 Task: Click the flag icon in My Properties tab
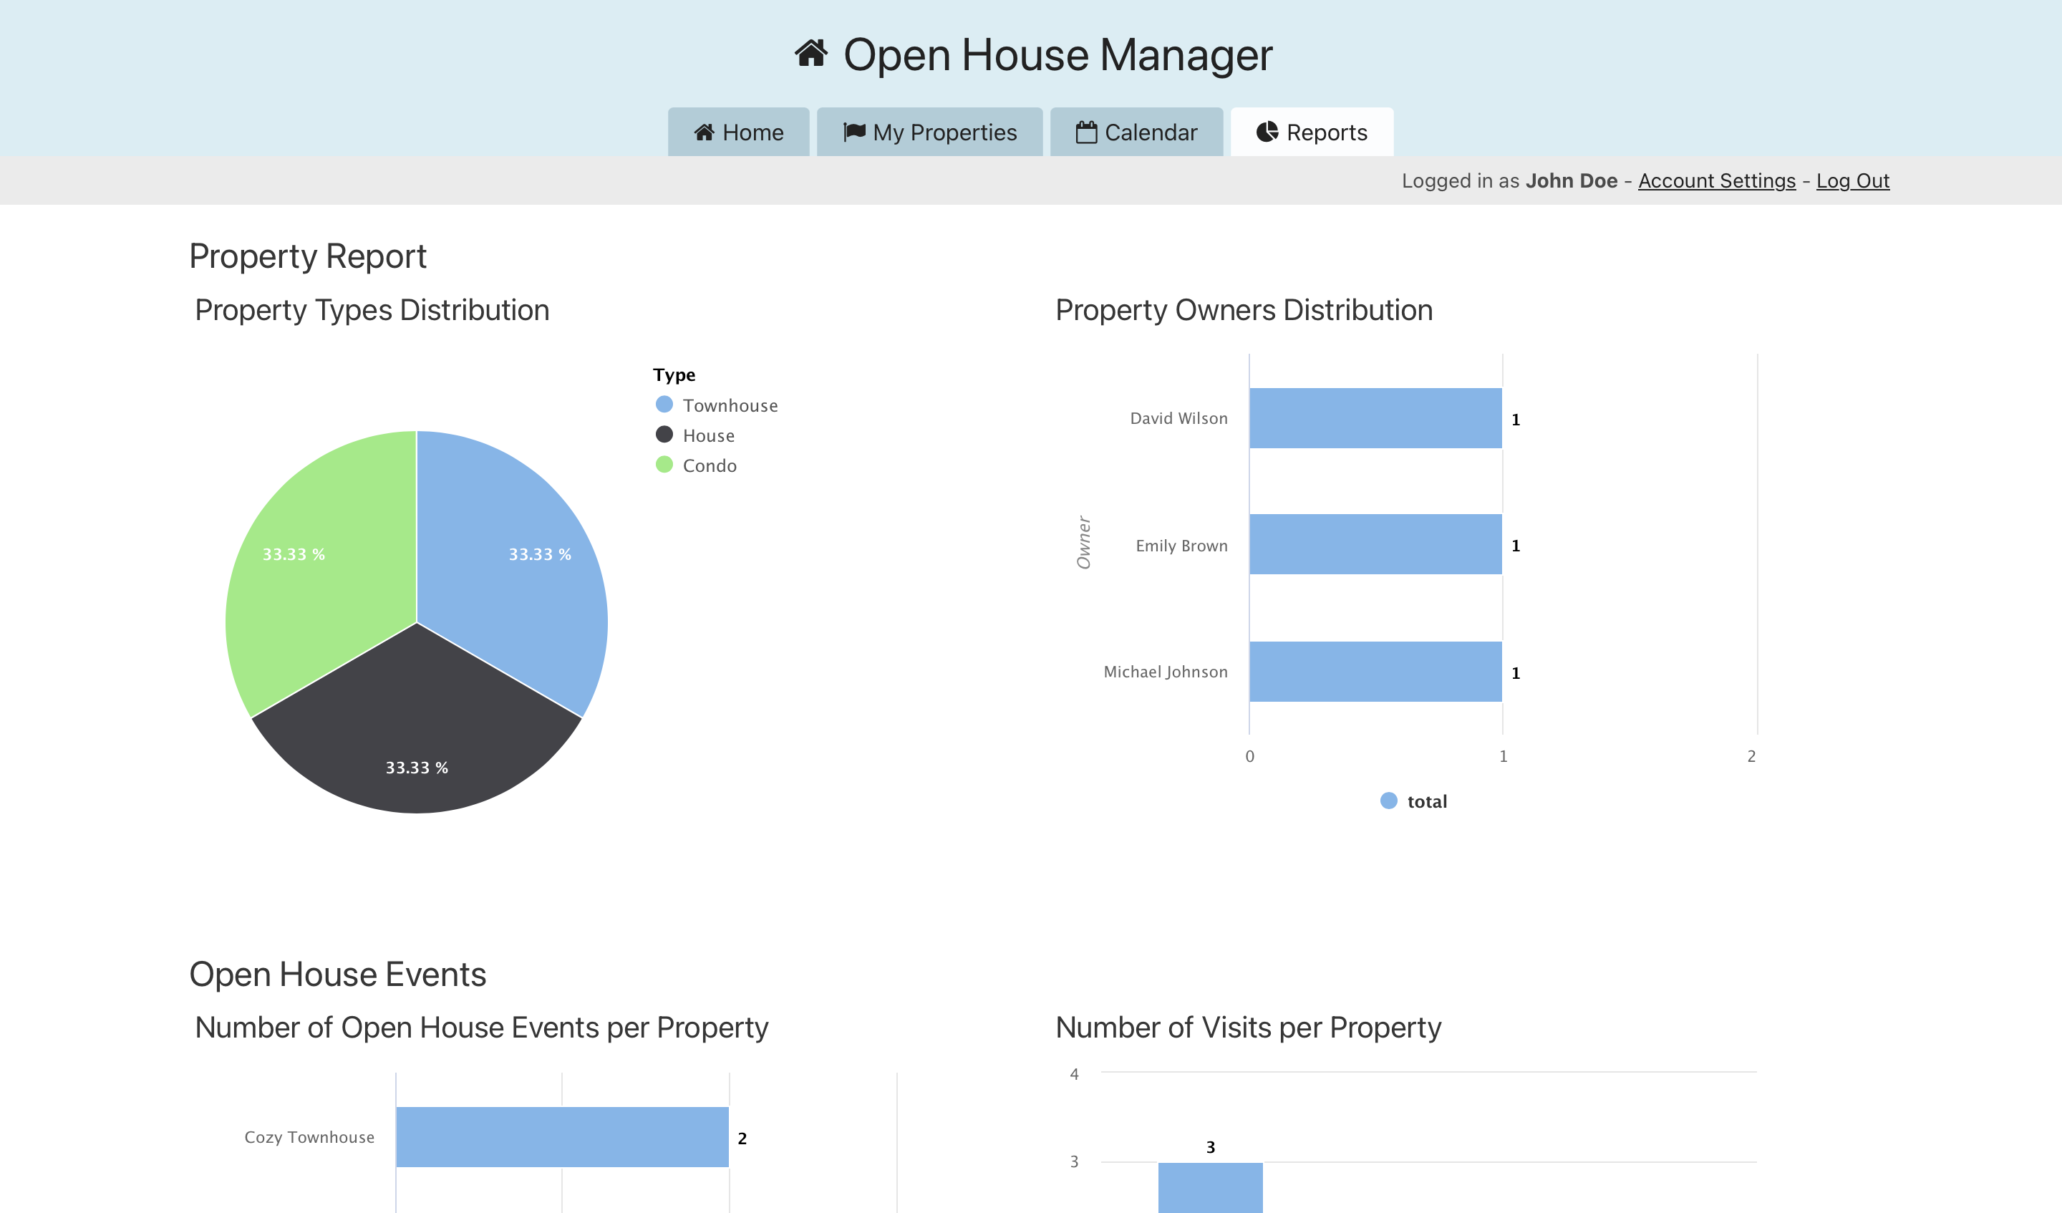coord(853,132)
